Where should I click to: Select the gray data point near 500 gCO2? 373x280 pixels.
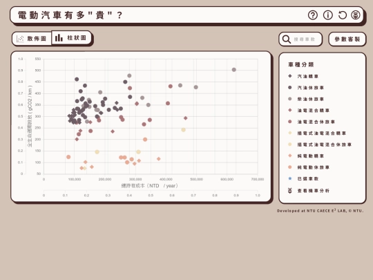tap(234, 70)
